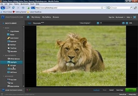Open My Gallery

click(x=46, y=17)
